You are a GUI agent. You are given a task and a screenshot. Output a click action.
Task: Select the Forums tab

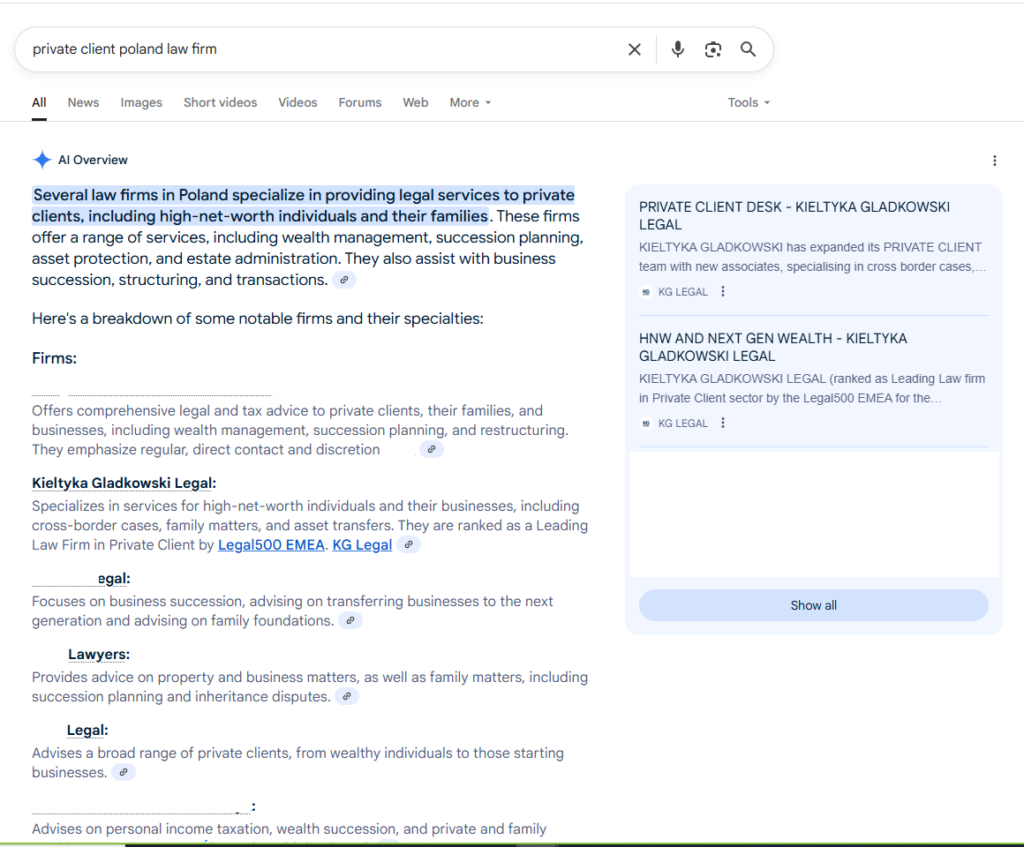pyautogui.click(x=359, y=102)
